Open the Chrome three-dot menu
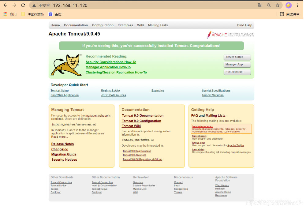Screen dimensions: 306x209 tap(297, 5)
